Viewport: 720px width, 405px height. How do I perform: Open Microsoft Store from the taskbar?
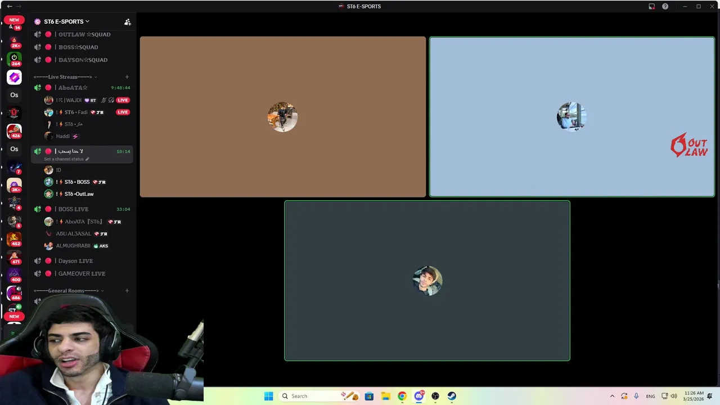pyautogui.click(x=369, y=396)
